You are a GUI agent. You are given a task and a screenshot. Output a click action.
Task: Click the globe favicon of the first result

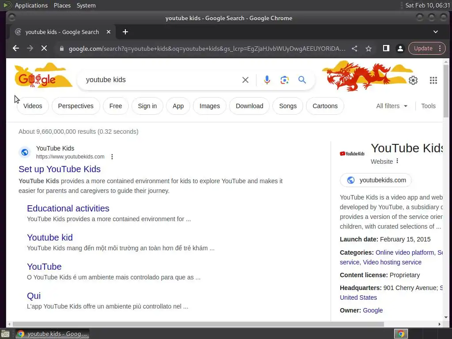(x=25, y=152)
